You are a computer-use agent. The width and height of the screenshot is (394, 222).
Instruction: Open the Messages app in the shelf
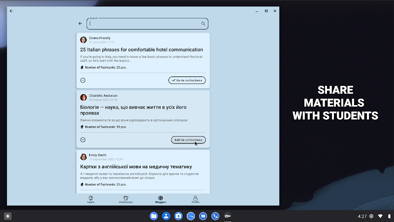203,216
